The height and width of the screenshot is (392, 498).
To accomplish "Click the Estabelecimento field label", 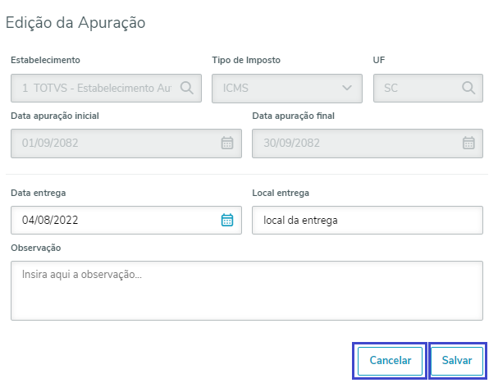I will [x=45, y=60].
